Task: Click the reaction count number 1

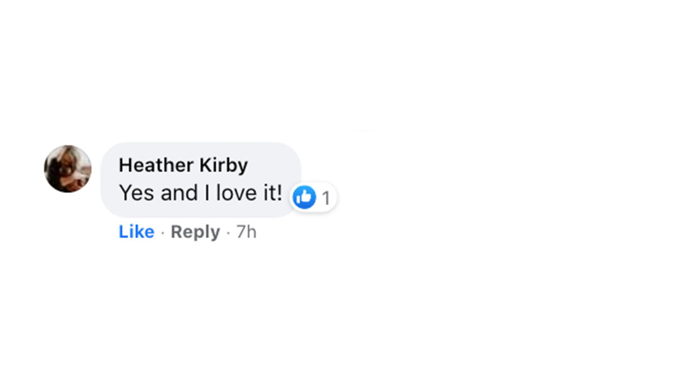Action: tap(326, 199)
